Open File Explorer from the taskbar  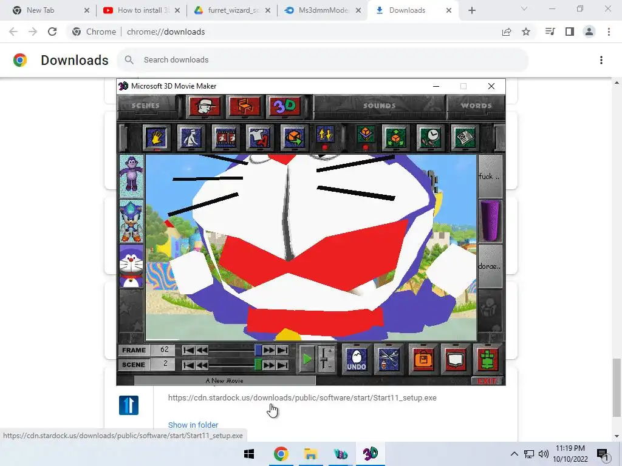coord(310,454)
